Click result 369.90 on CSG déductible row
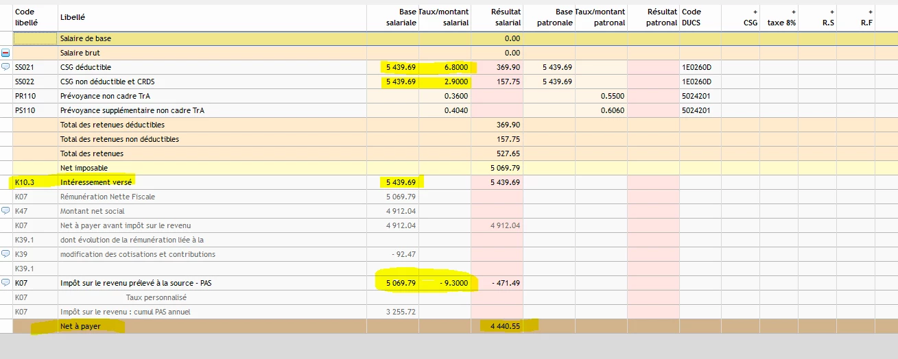The height and width of the screenshot is (359, 898). (x=508, y=67)
